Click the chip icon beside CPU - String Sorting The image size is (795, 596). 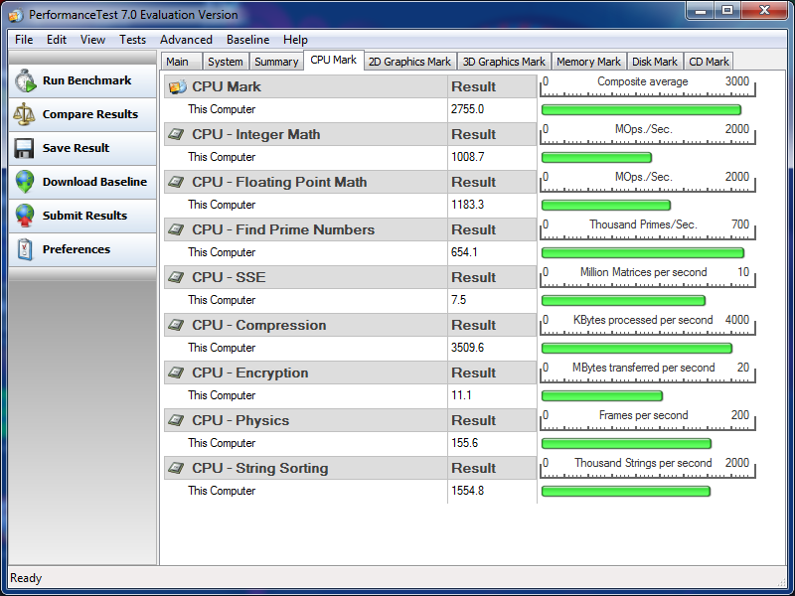coord(176,468)
